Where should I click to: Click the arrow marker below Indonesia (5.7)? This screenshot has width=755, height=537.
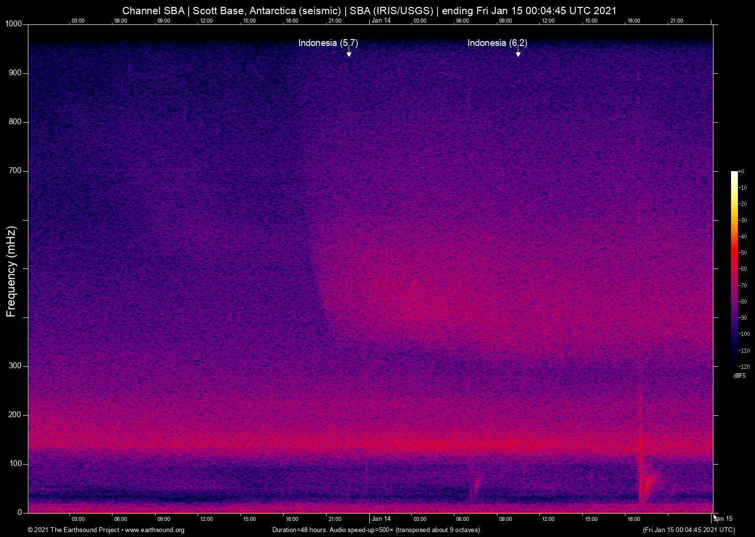click(349, 53)
